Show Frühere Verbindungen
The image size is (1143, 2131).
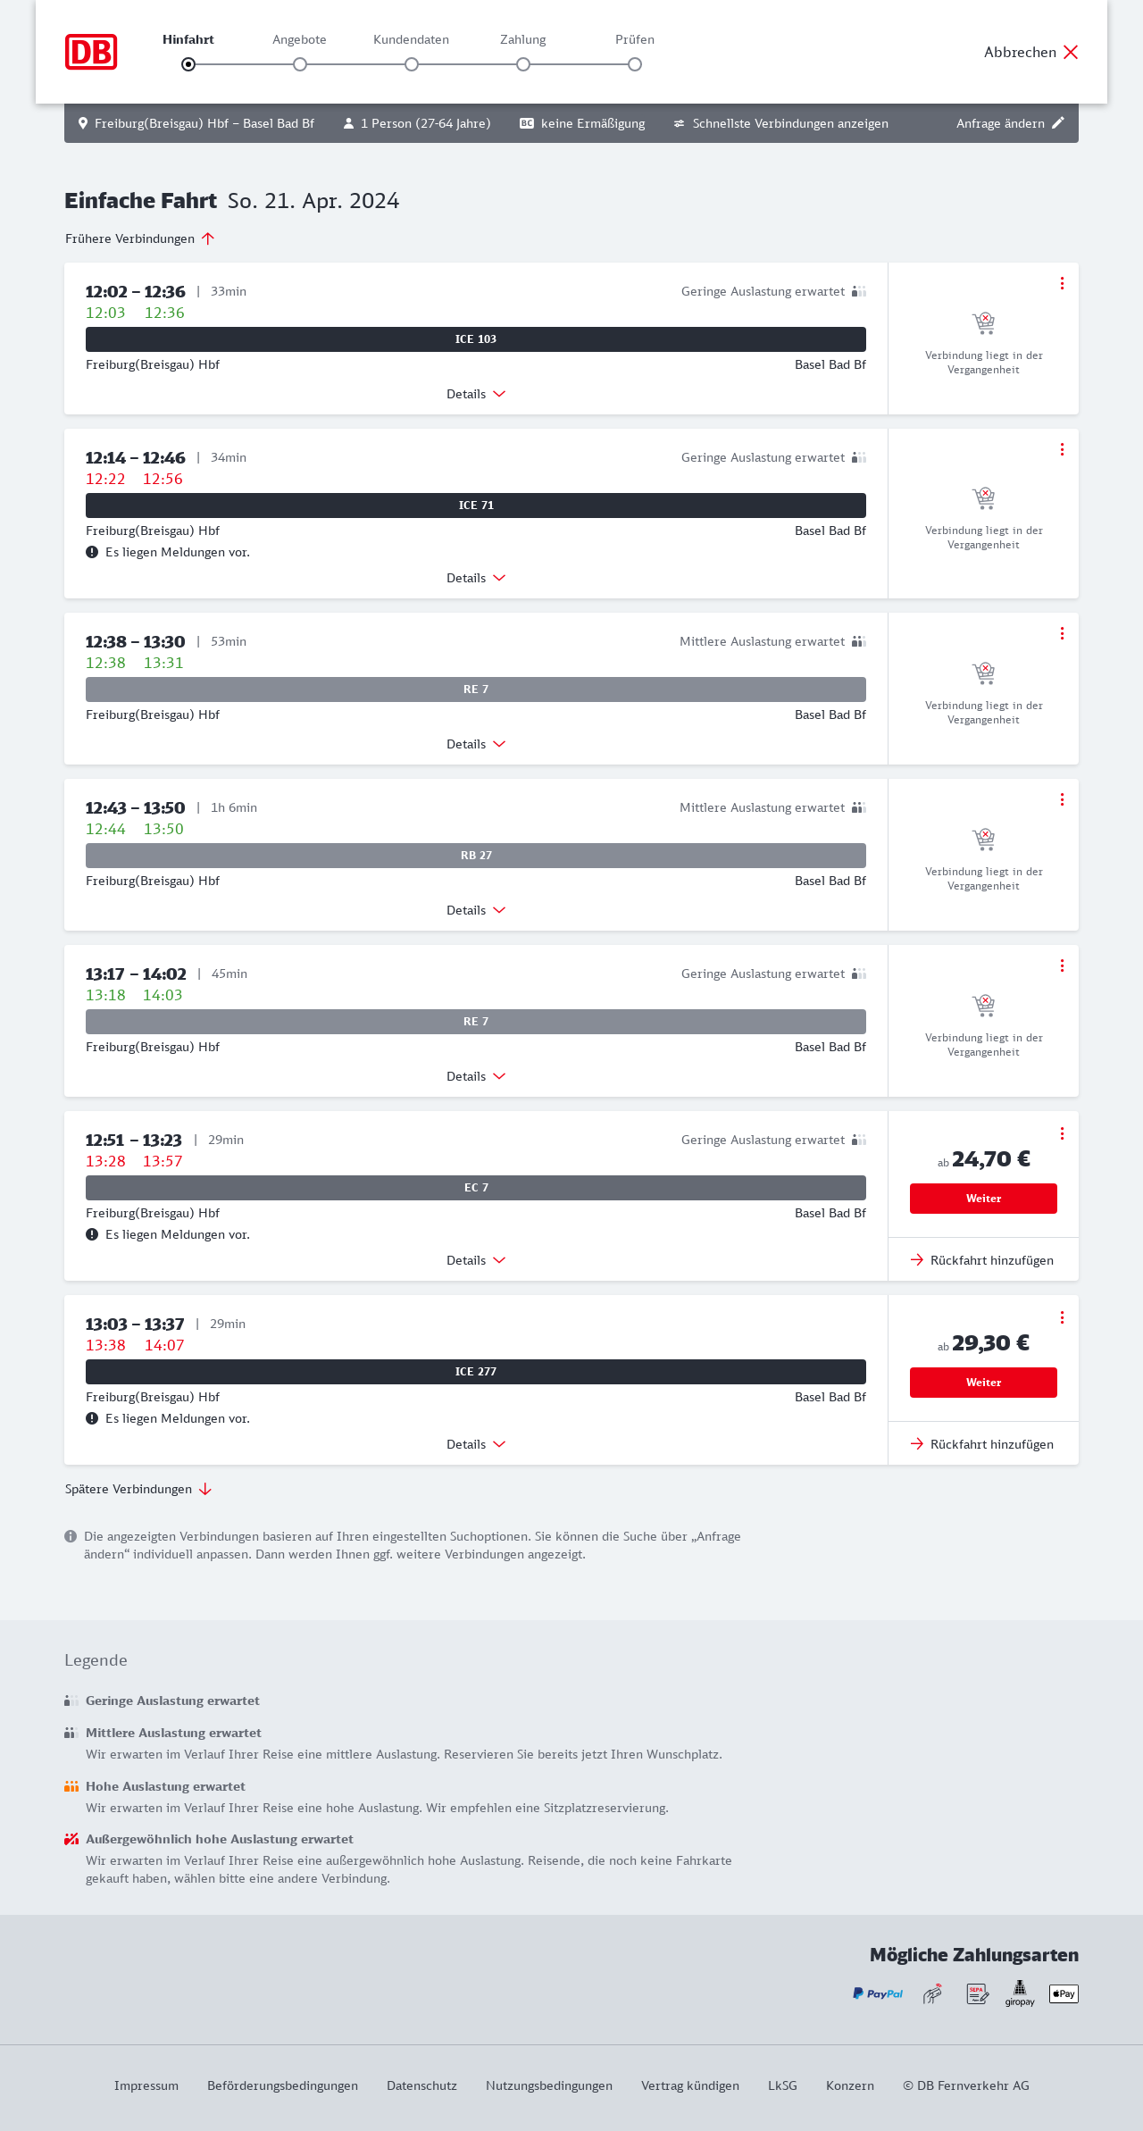pyautogui.click(x=139, y=238)
